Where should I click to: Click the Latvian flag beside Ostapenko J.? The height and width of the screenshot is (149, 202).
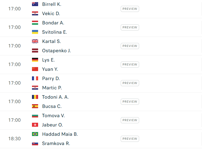[35, 51]
